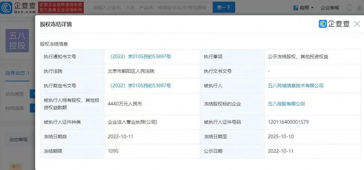Open the mobile phone icon in the header
Viewport: 364px width, 170px height.
coord(349,8)
